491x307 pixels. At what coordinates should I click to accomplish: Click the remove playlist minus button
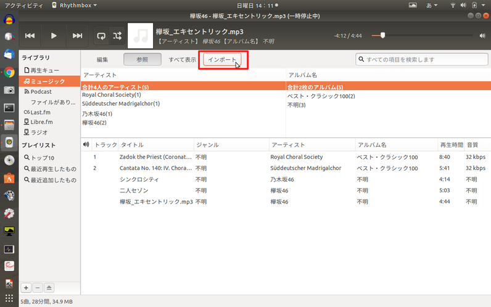click(38, 288)
